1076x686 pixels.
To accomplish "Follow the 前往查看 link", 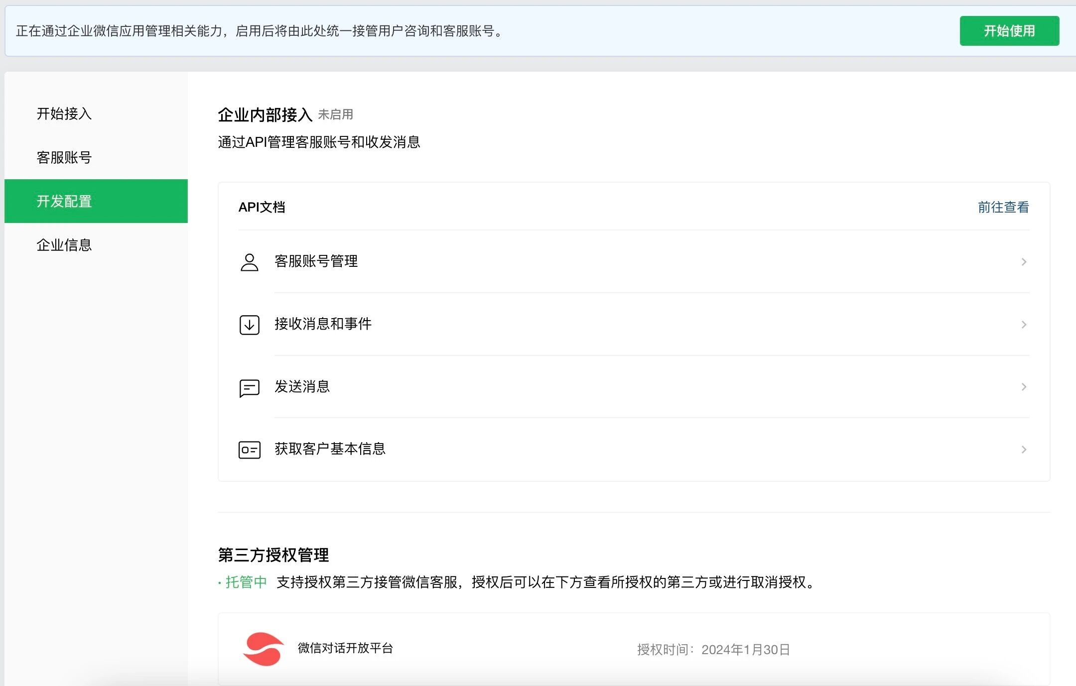I will pyautogui.click(x=1003, y=207).
